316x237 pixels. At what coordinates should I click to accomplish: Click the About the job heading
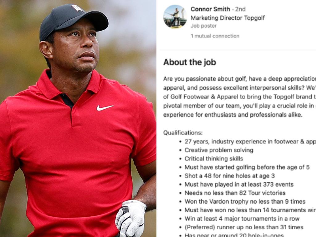point(190,62)
